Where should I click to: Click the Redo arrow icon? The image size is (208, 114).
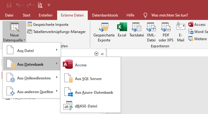[29, 5]
